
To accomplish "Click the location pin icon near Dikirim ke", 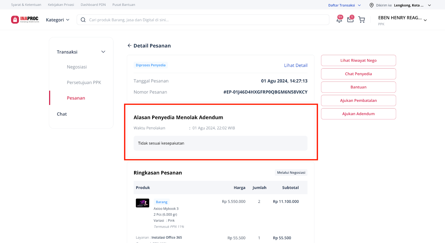I will [371, 5].
